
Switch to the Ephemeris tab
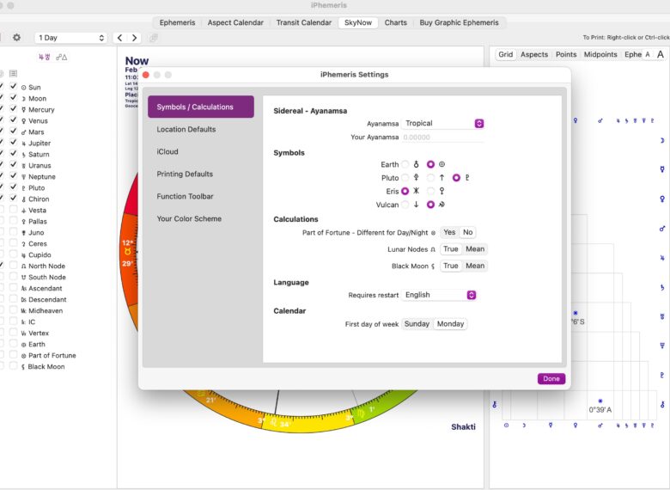tap(177, 22)
